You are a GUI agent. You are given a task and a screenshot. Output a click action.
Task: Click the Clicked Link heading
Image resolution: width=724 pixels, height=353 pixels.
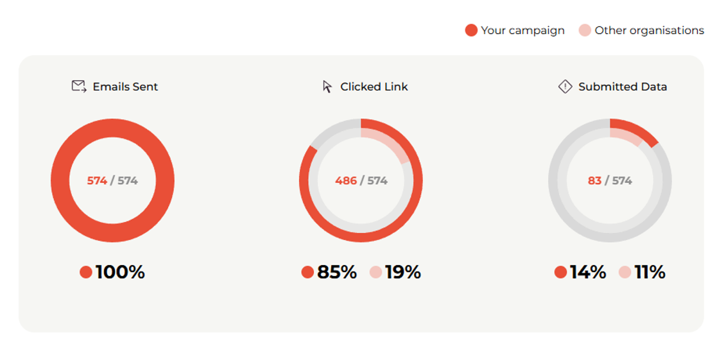tap(374, 87)
